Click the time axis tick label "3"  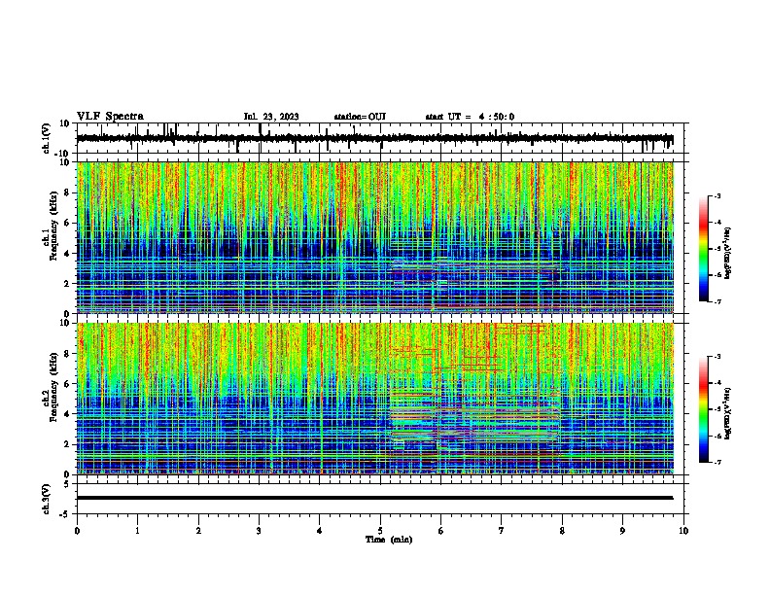(x=259, y=531)
